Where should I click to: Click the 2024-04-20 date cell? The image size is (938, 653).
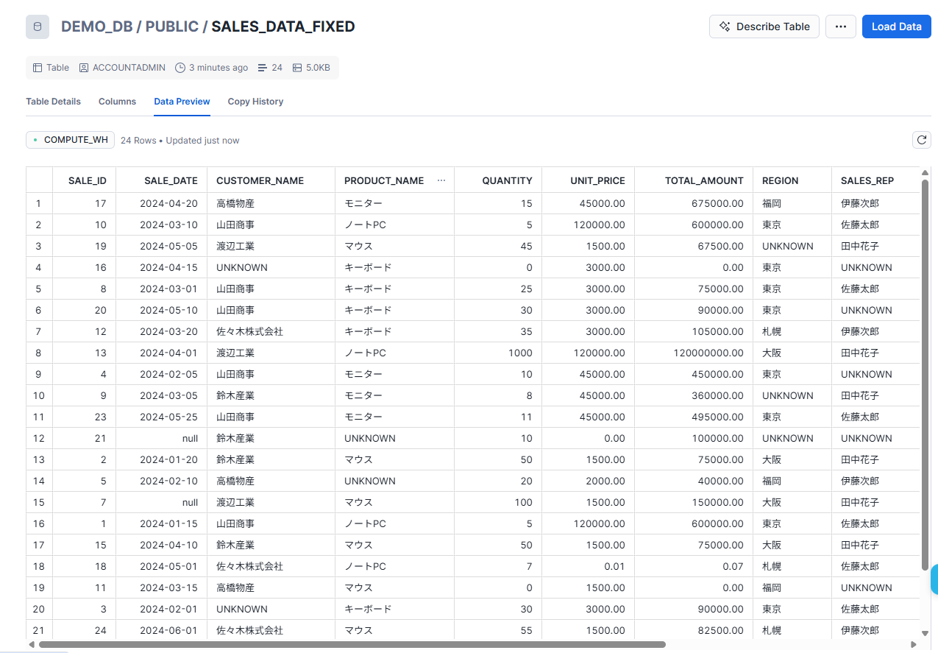(161, 203)
